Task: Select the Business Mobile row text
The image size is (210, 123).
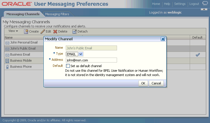Action: [x=21, y=60]
